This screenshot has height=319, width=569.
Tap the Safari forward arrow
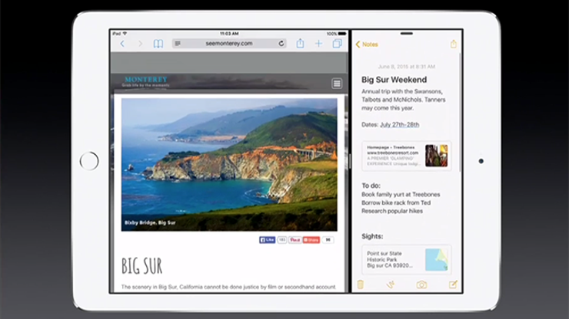[x=139, y=44]
